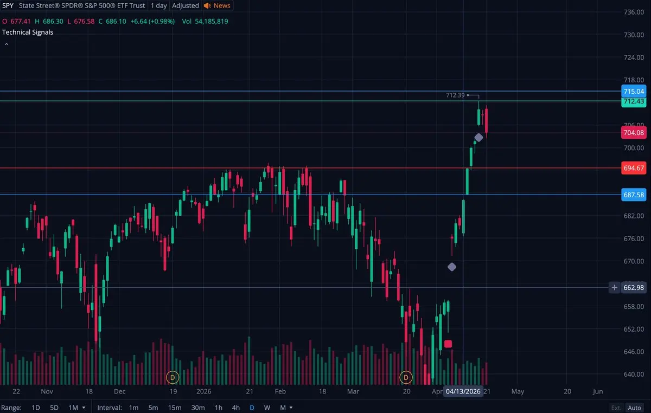Select the 1D range
This screenshot has height=413, width=651.
tap(36, 408)
